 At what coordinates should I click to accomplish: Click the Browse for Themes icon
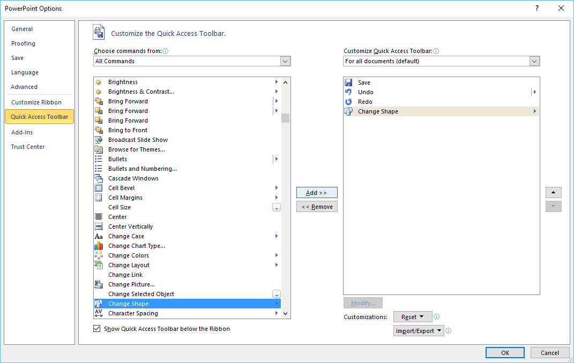99,149
